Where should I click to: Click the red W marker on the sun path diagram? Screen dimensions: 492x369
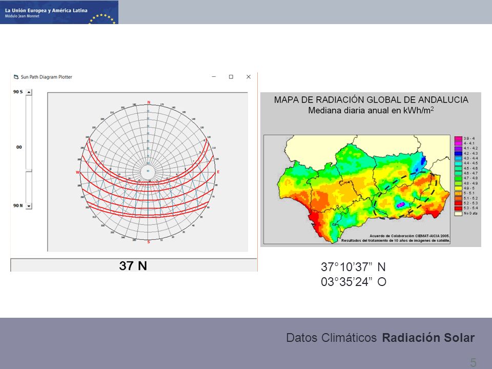pyautogui.click(x=77, y=172)
